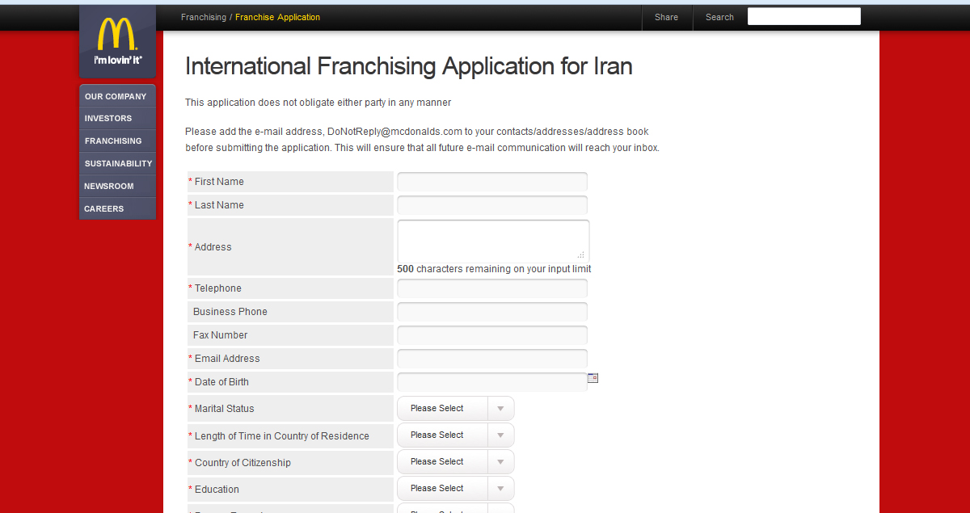Click the Franchising breadcrumb link
The height and width of the screenshot is (513, 970).
[204, 17]
